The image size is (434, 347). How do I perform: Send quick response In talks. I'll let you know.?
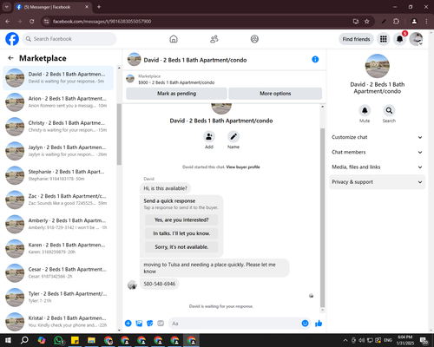(181, 233)
